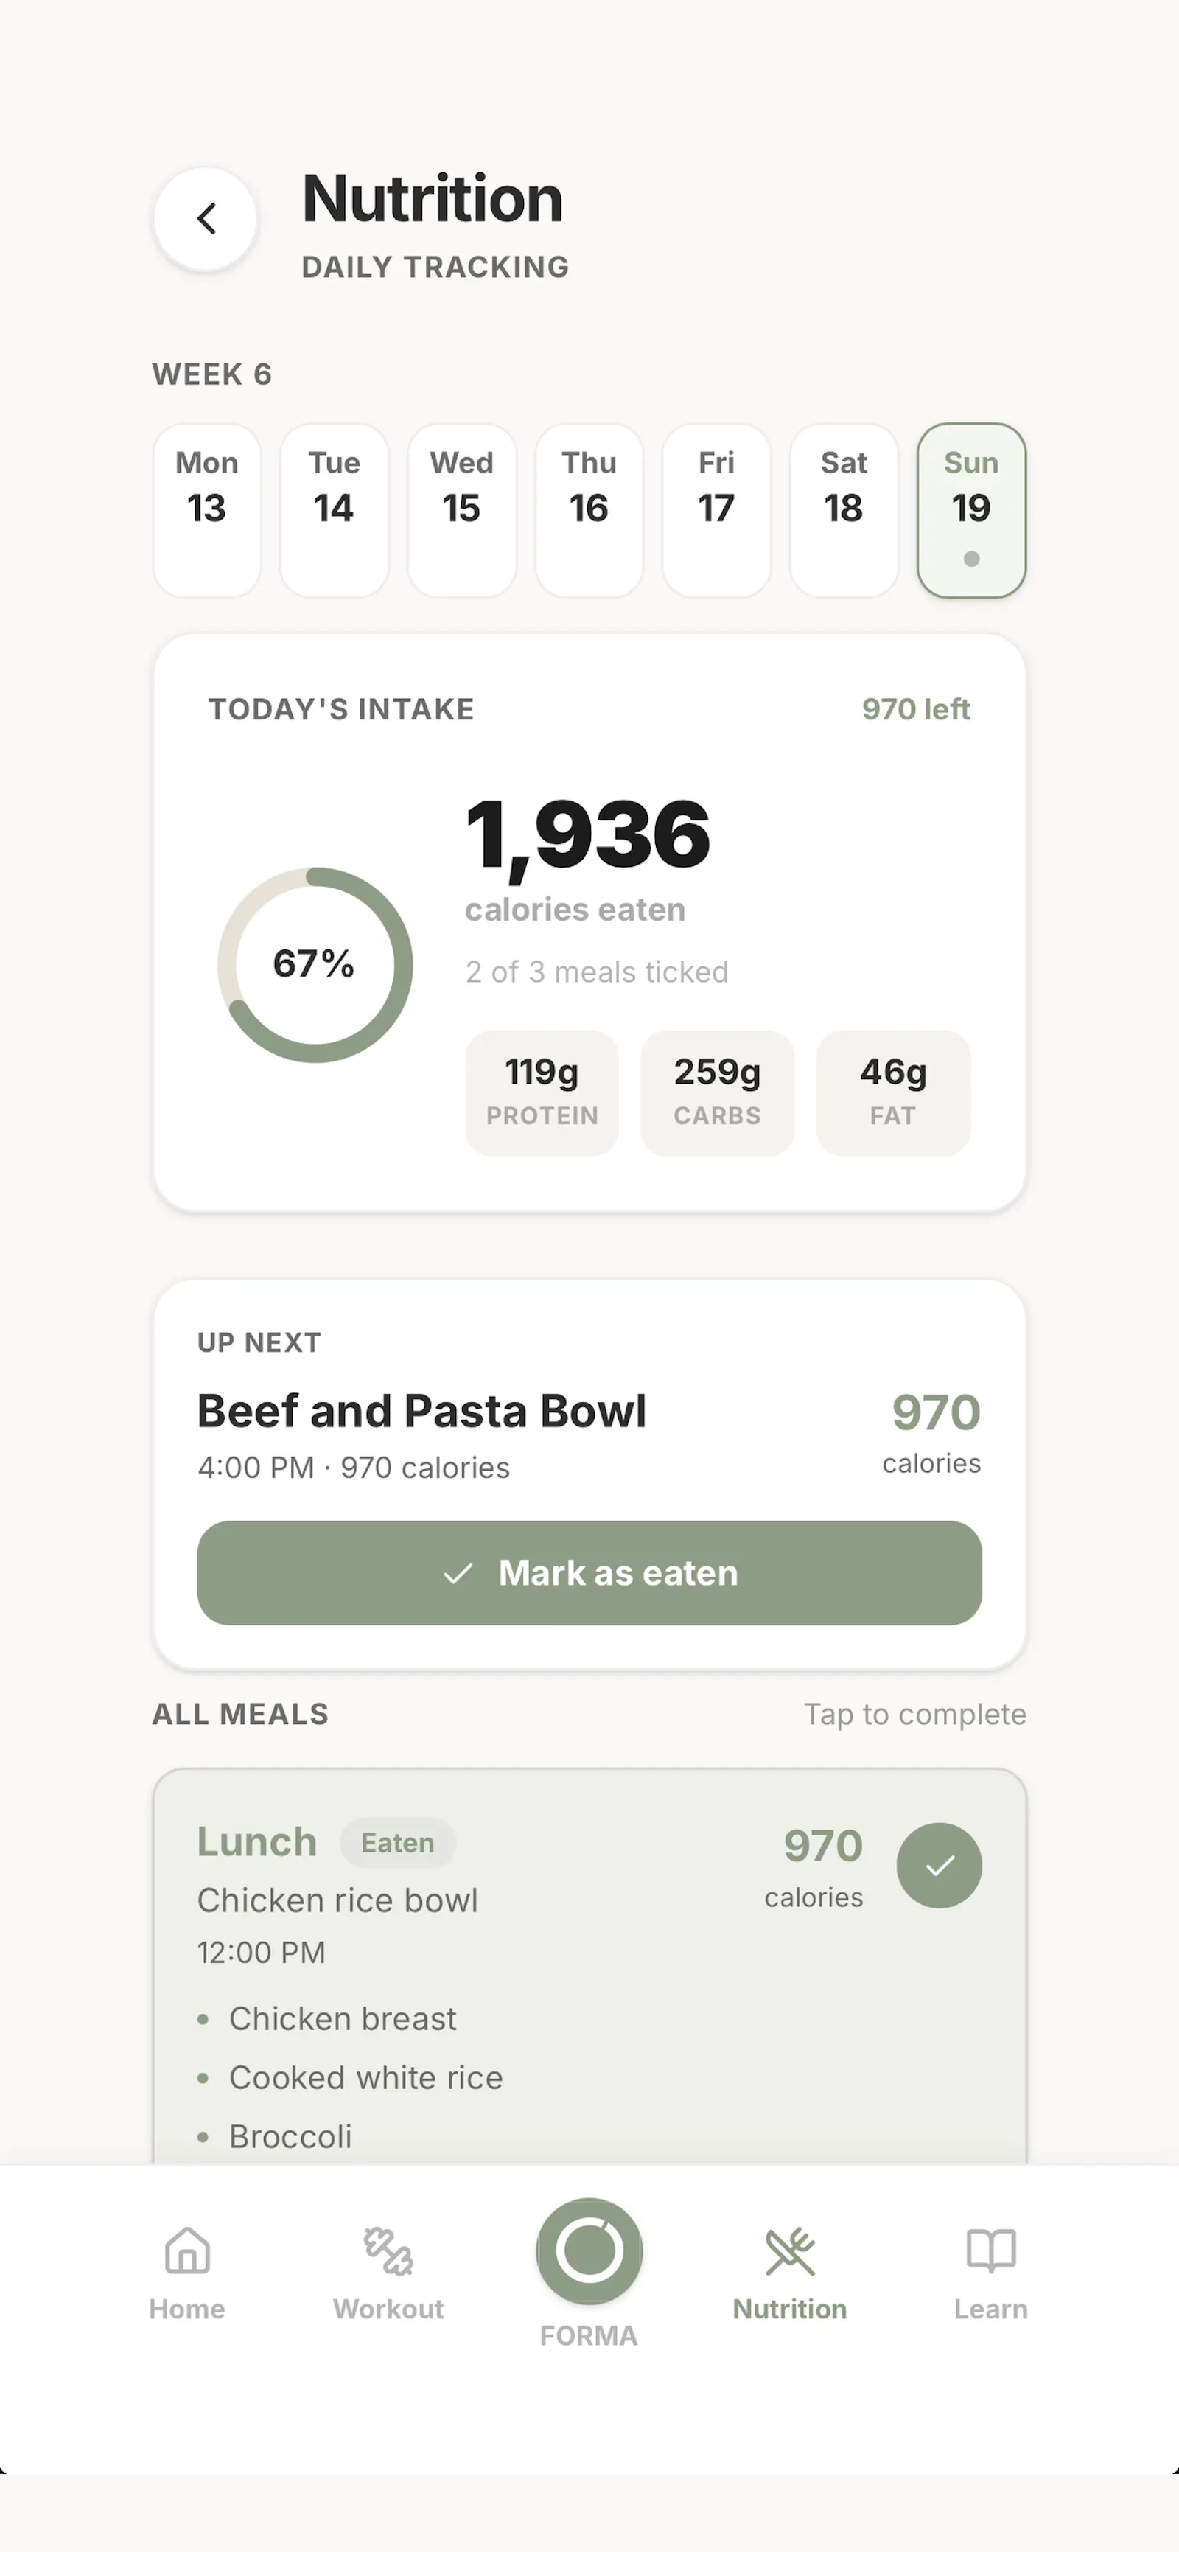Select Tue 14 in week strip
Image resolution: width=1179 pixels, height=2552 pixels.
(335, 510)
